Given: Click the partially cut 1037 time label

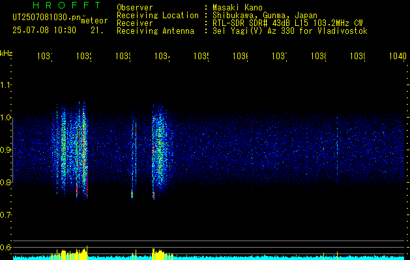Looking at the screenshot, I should [x=280, y=56].
